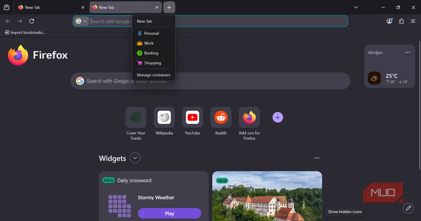
Task: Expand the list all tabs chevron
Action: 356,7
